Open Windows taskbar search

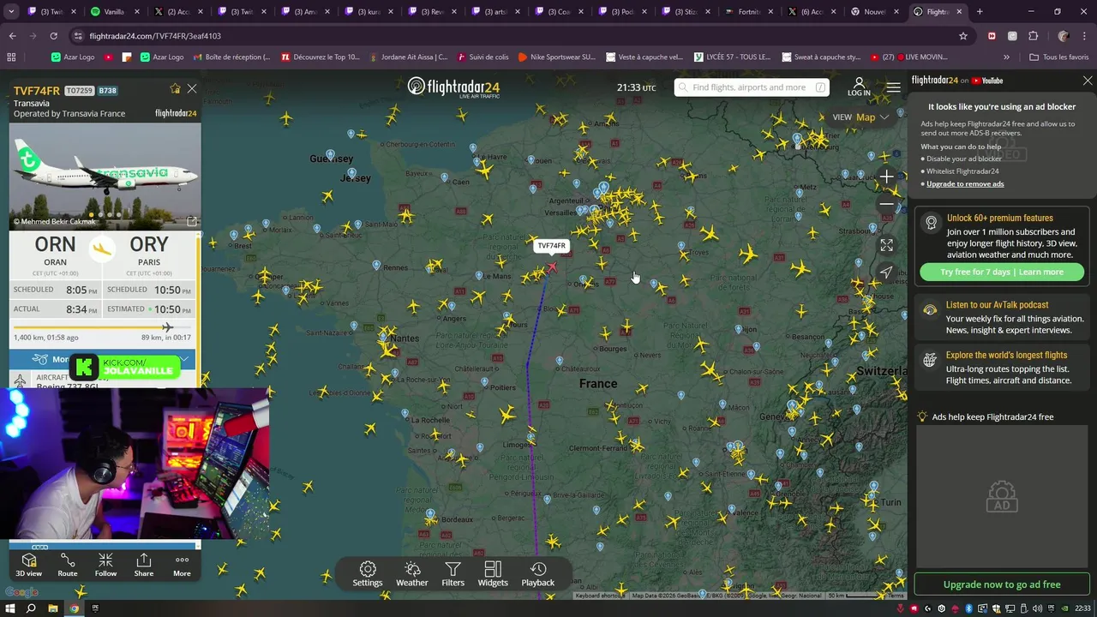(31, 608)
